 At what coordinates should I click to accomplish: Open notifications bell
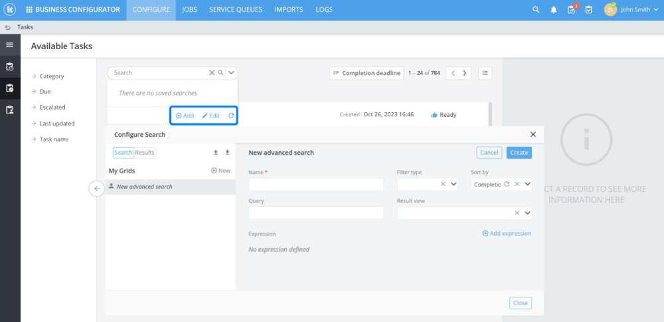click(x=554, y=10)
